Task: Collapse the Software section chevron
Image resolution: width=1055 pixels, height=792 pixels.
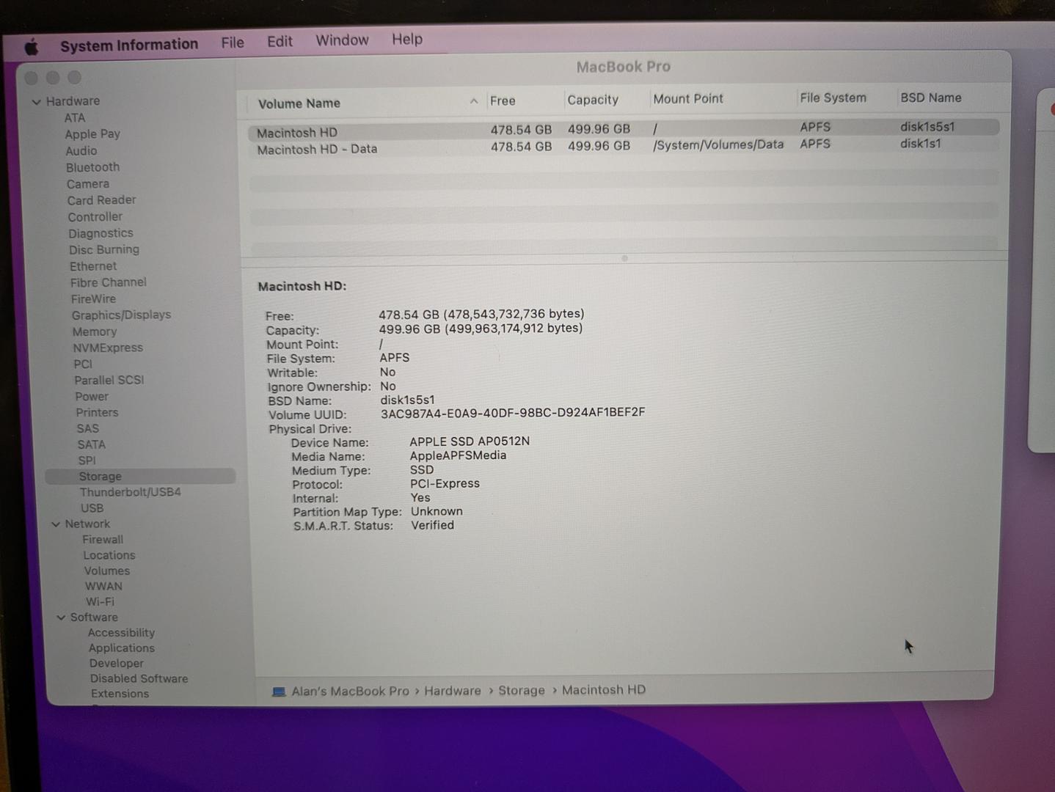Action: (61, 617)
